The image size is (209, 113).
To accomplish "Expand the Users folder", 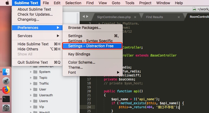I will pos(31,101).
